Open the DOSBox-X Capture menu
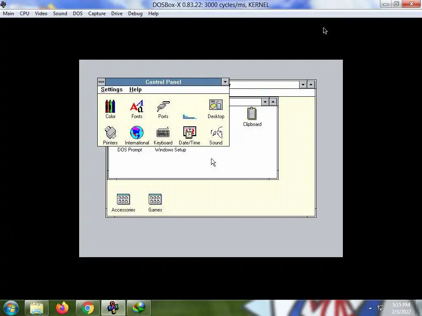 click(97, 14)
